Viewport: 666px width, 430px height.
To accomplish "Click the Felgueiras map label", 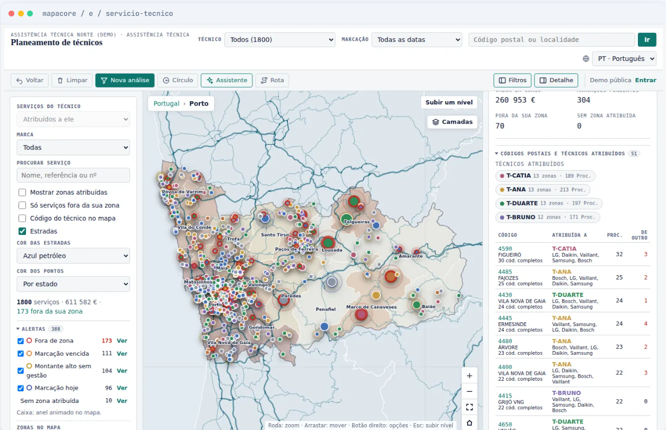I will click(357, 222).
